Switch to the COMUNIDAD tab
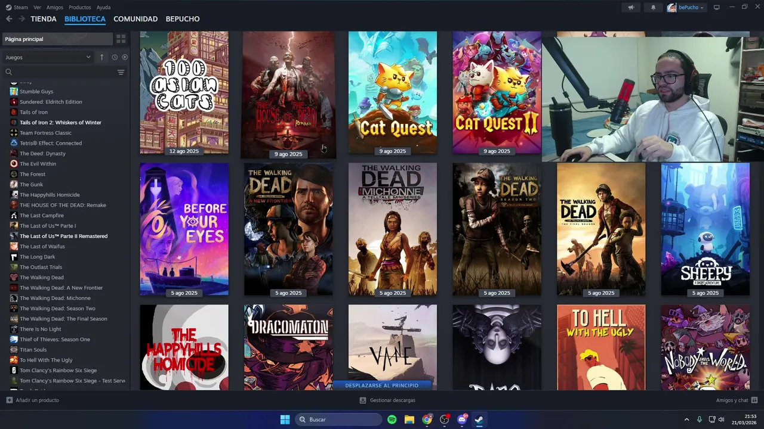The image size is (764, 429). click(x=135, y=19)
